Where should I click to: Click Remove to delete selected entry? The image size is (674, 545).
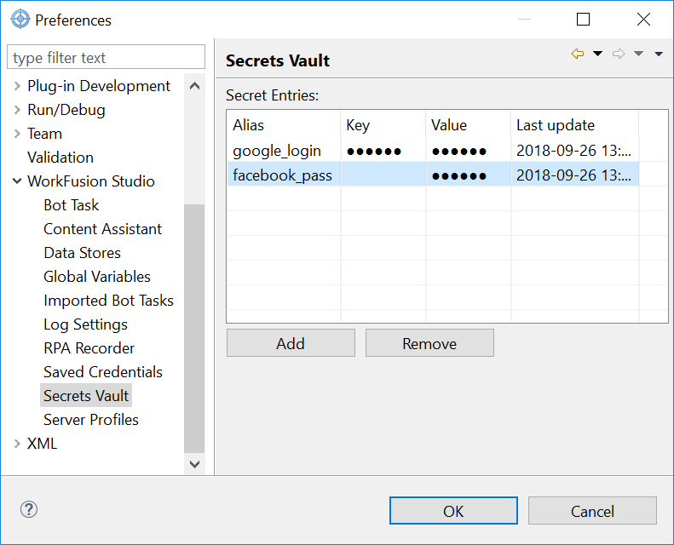pyautogui.click(x=429, y=343)
